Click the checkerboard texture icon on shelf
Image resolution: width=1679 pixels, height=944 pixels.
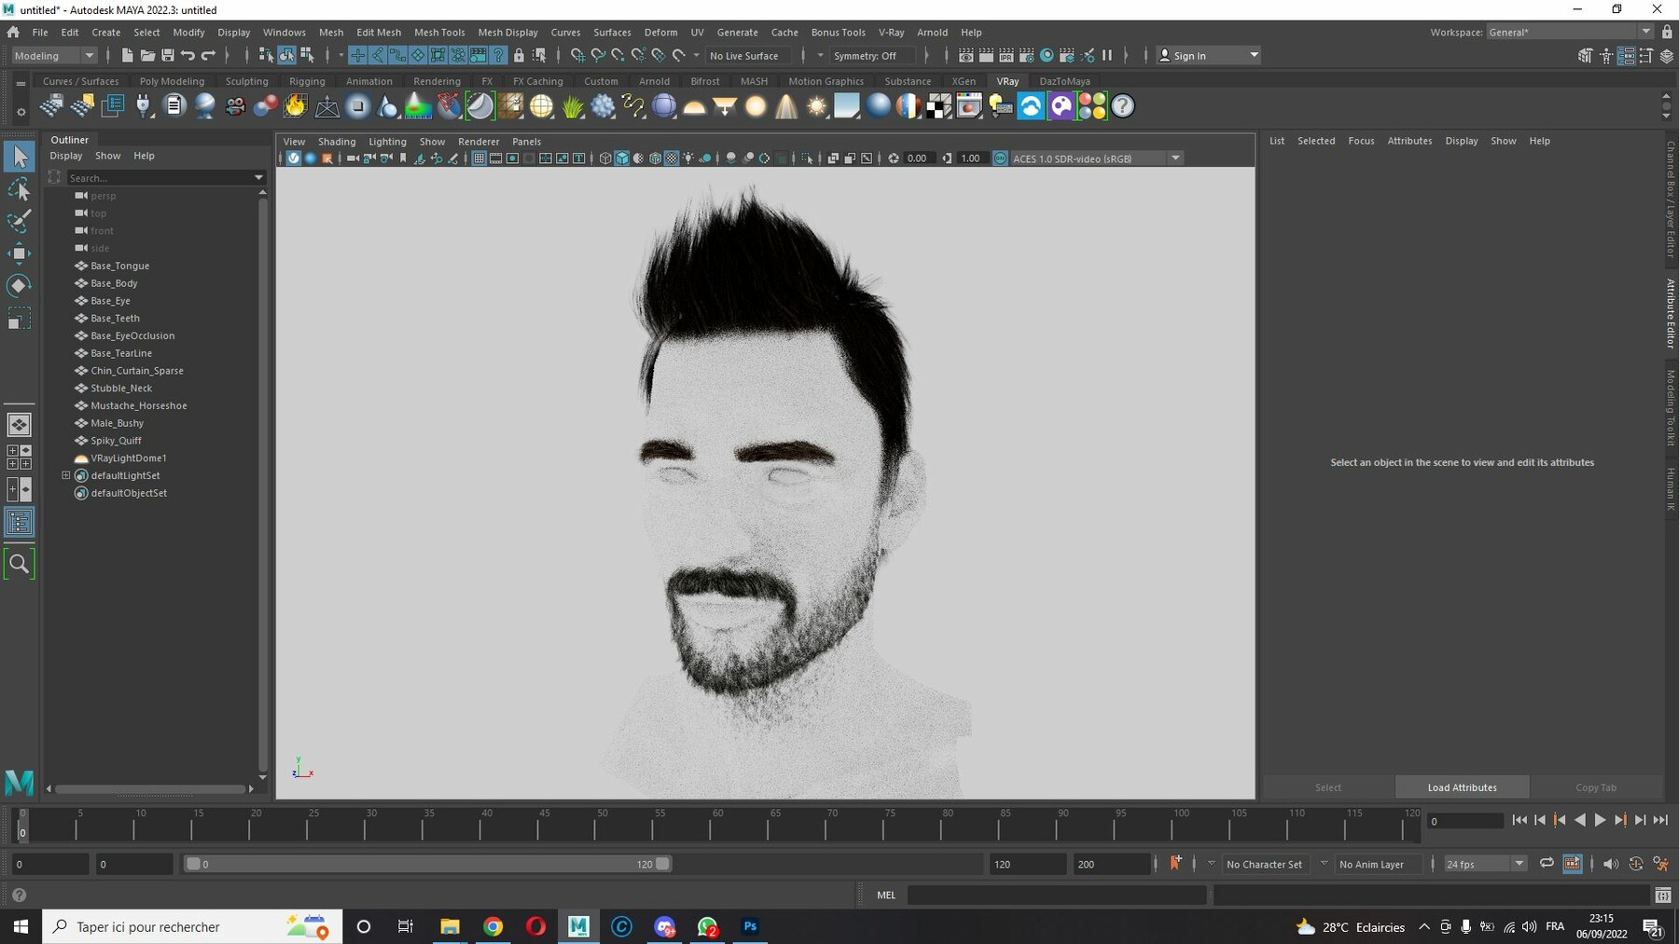pos(938,106)
